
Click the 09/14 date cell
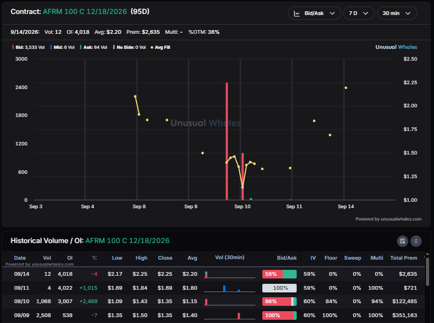pos(21,274)
